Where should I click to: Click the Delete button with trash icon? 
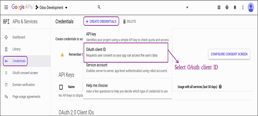point(129,21)
